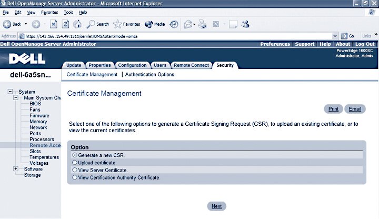The height and width of the screenshot is (219, 379).
Task: Select Fans in the system tree
Action: [35, 109]
